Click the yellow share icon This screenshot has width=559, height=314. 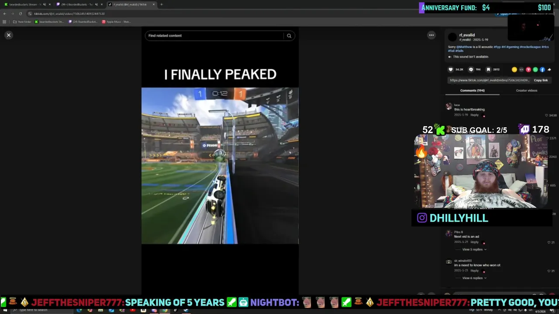tap(514, 69)
